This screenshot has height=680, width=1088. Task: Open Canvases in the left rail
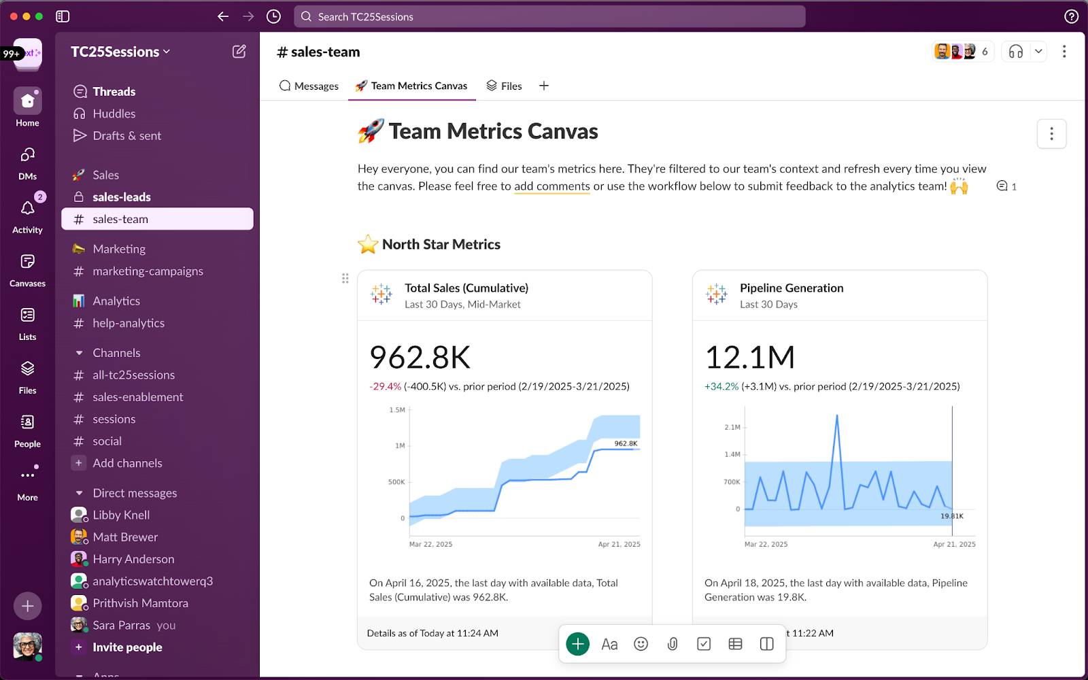[x=27, y=269]
